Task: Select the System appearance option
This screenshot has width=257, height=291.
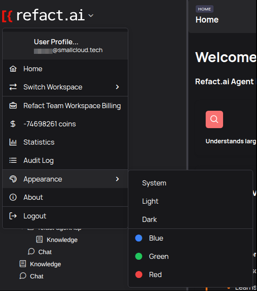Action: (x=190, y=183)
